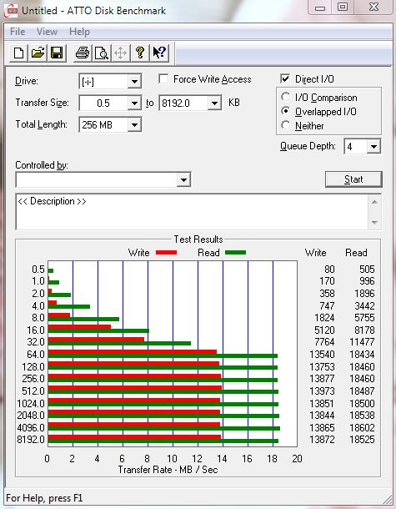The image size is (396, 509).
Task: Click the write value 5120
Action: point(324,330)
